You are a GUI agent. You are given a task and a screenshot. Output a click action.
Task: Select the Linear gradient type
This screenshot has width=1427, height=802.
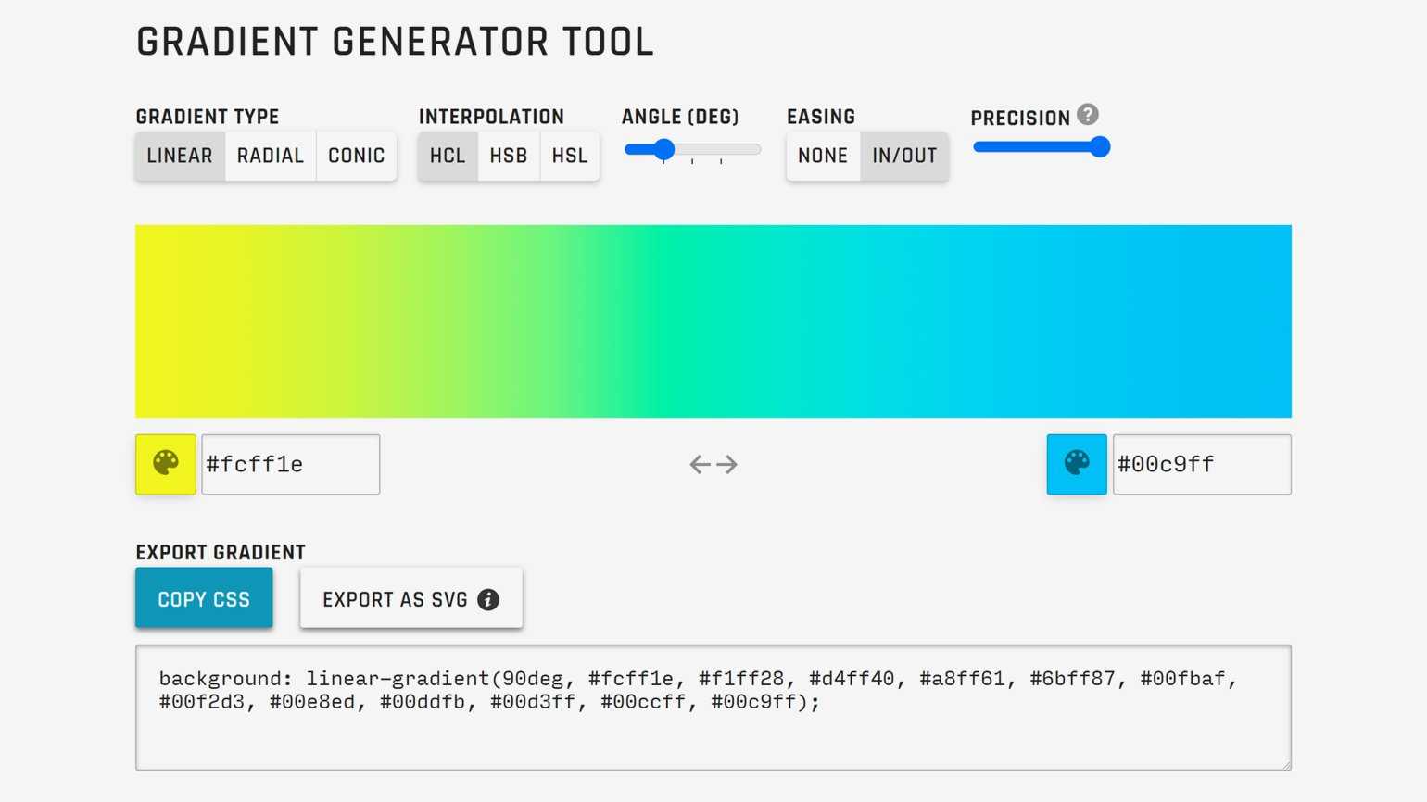pos(180,156)
